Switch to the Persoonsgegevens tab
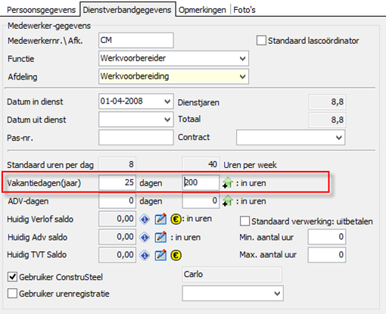386x314 pixels. pyautogui.click(x=41, y=10)
